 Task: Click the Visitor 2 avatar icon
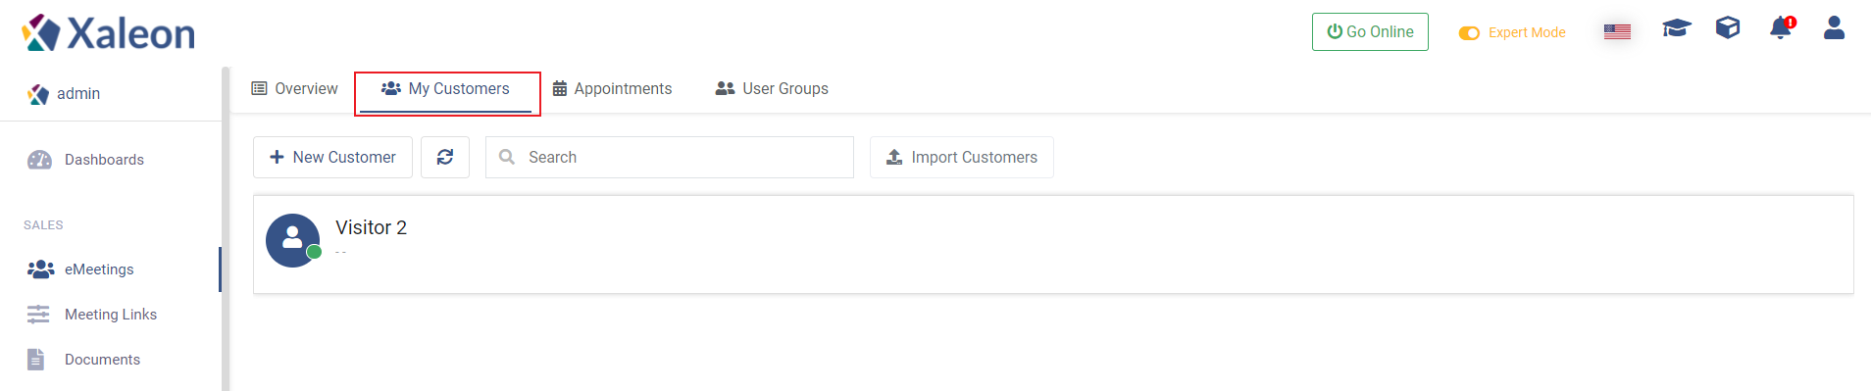pyautogui.click(x=293, y=240)
